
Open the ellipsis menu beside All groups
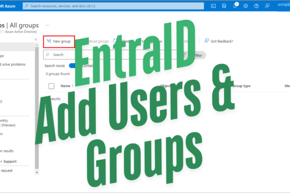[x=47, y=25]
